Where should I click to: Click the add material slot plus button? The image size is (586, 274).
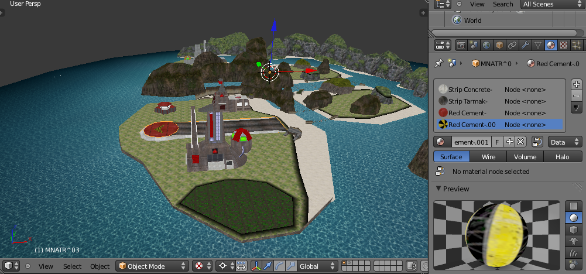tap(576, 84)
